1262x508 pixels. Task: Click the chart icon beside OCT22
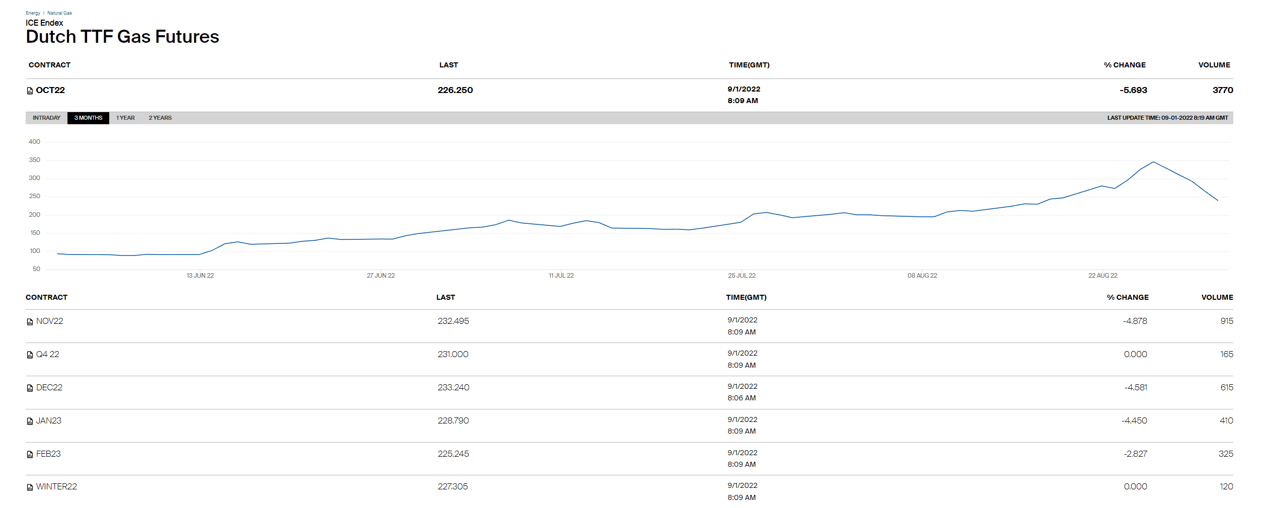(30, 91)
